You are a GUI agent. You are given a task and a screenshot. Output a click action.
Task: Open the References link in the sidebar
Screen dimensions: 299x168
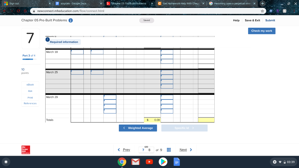[30, 103]
